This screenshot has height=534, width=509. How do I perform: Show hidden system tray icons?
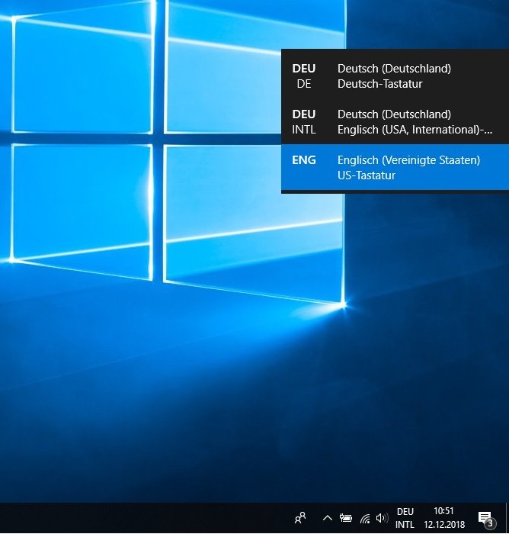pyautogui.click(x=328, y=519)
